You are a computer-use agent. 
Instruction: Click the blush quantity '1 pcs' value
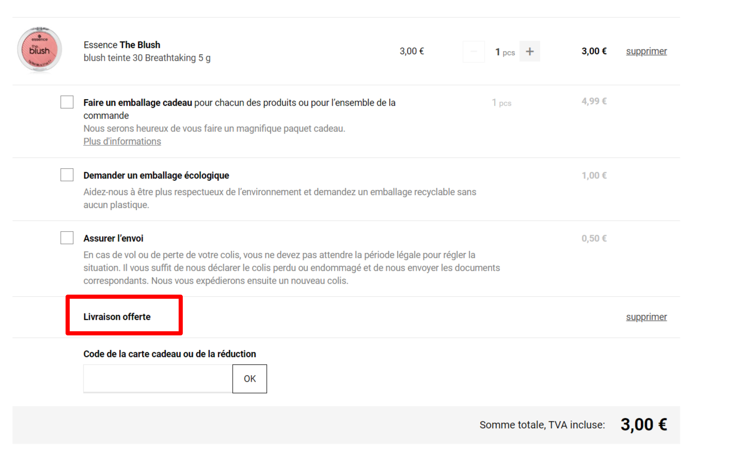click(504, 52)
